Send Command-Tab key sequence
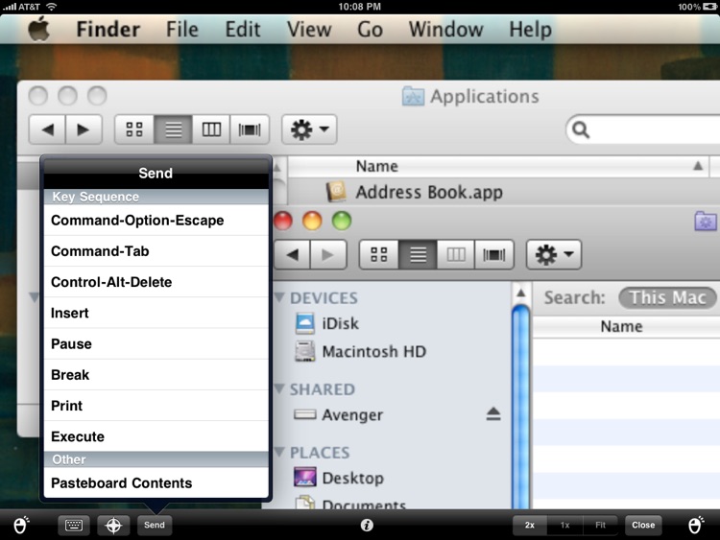 (x=156, y=251)
